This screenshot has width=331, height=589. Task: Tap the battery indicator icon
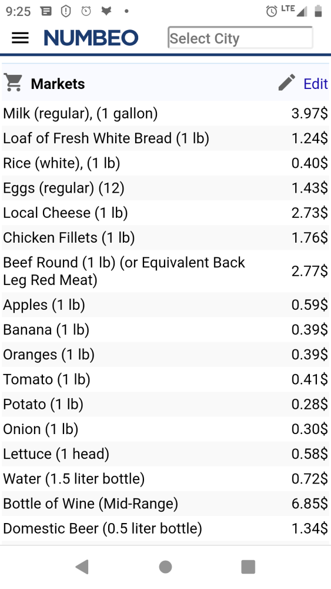(318, 11)
